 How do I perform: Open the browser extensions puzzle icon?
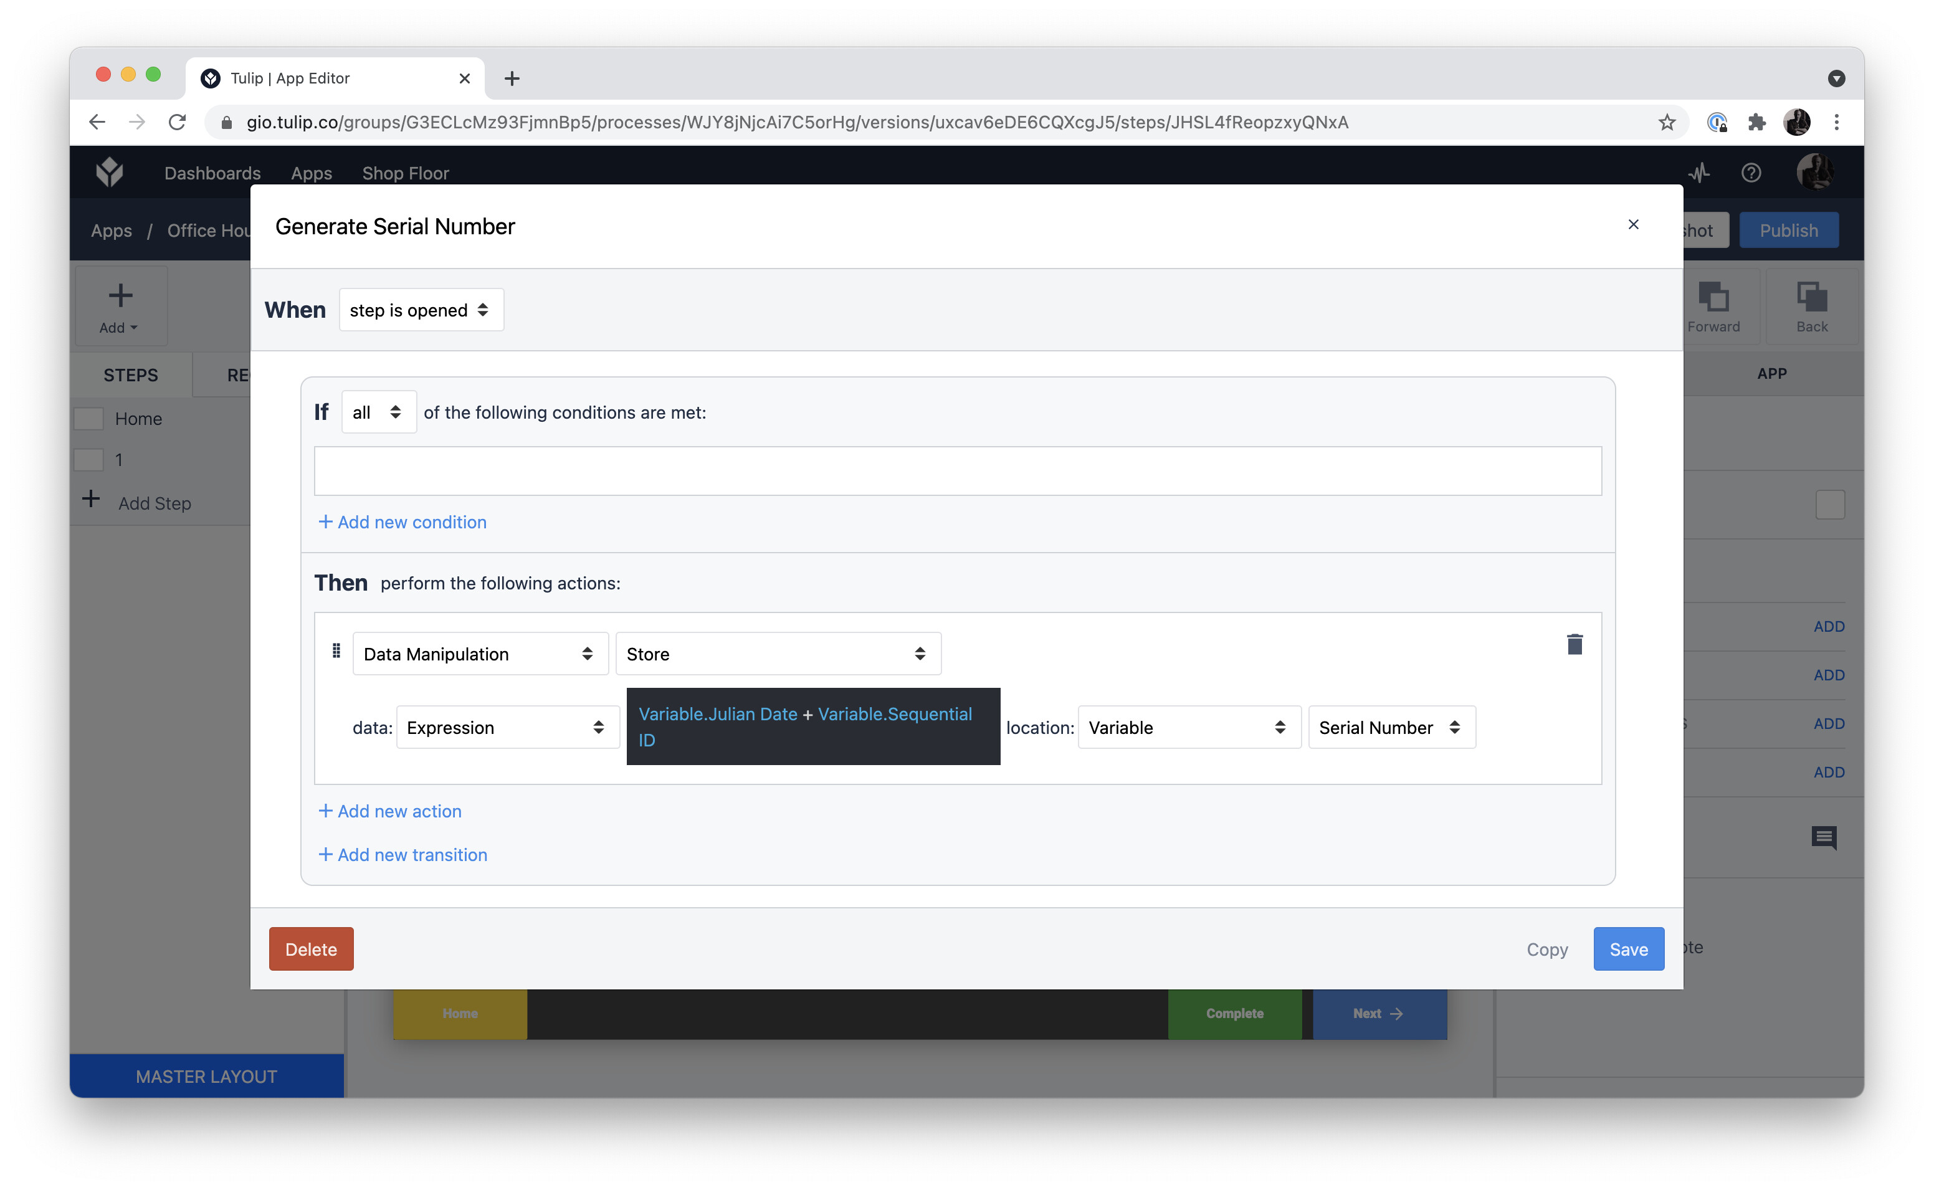point(1756,122)
